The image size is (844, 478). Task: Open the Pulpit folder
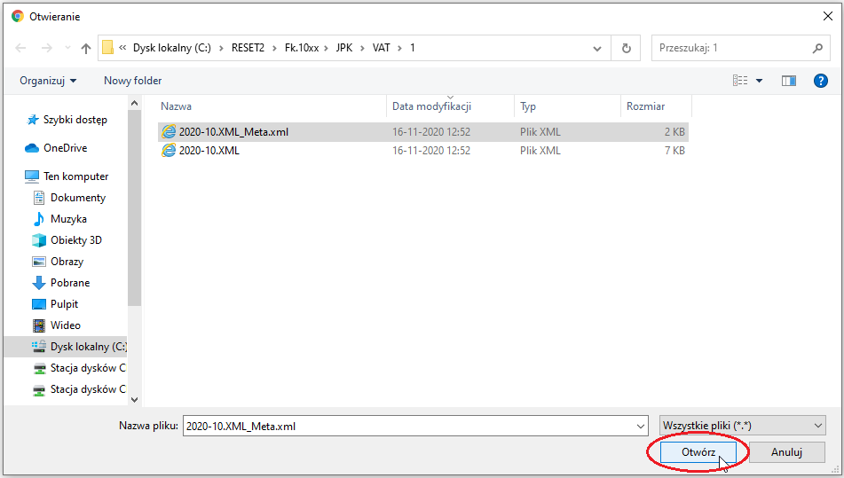coord(64,304)
